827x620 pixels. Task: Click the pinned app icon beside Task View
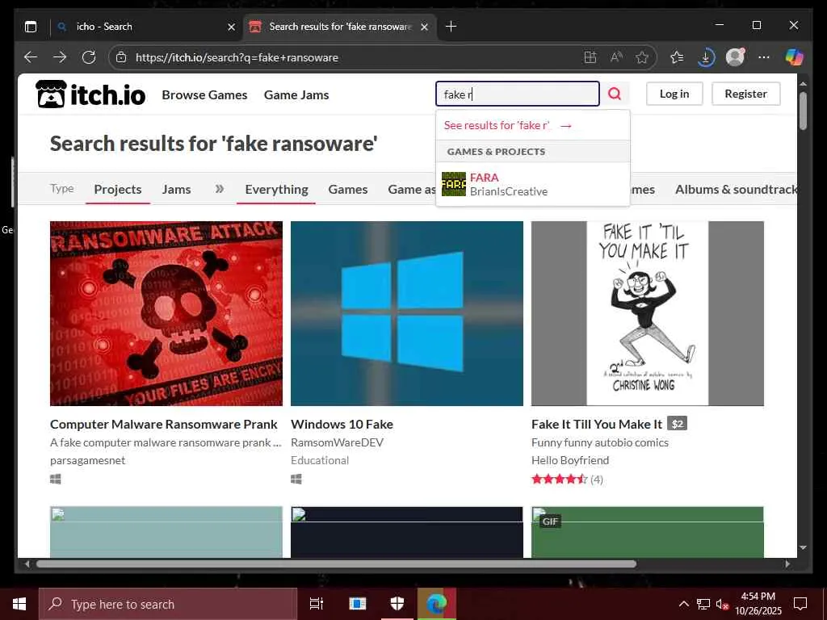click(x=358, y=604)
